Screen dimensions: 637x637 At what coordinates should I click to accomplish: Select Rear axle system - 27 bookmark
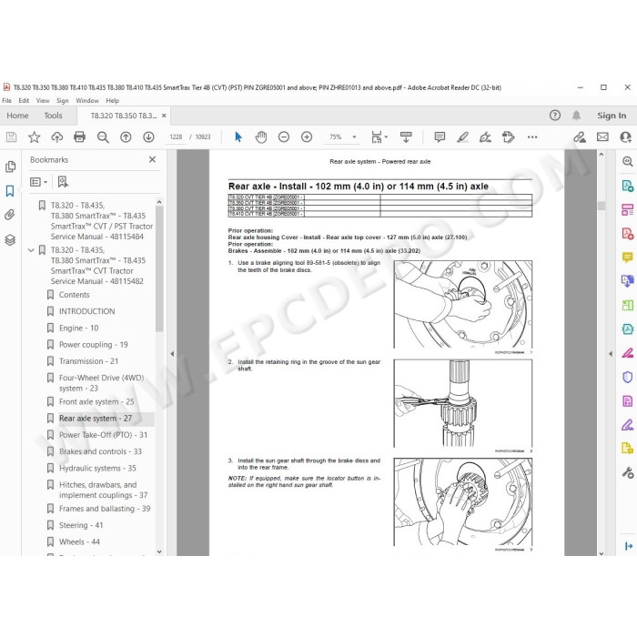pyautogui.click(x=96, y=419)
